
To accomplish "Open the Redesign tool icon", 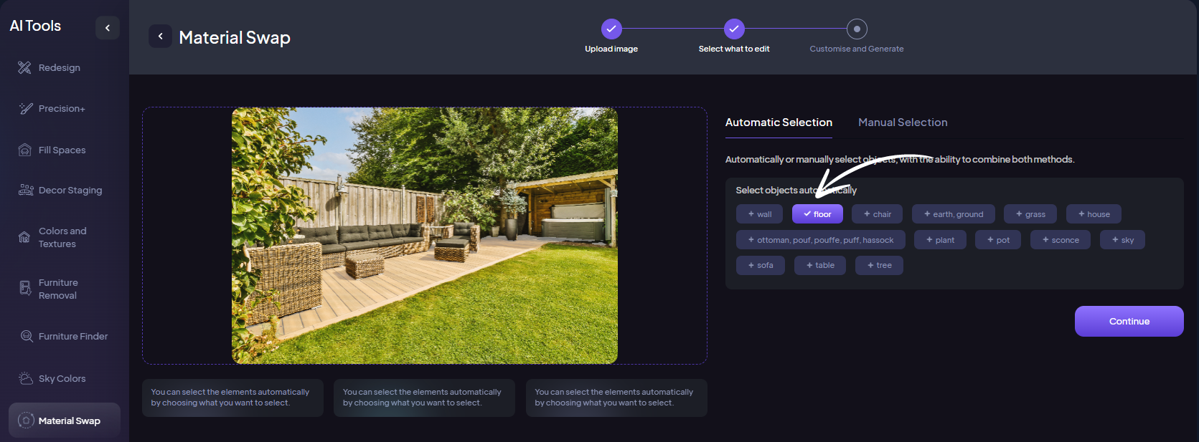I will click(x=24, y=67).
